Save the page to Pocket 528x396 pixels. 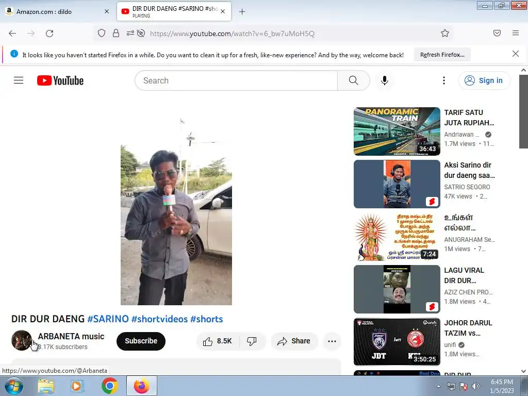pyautogui.click(x=497, y=33)
